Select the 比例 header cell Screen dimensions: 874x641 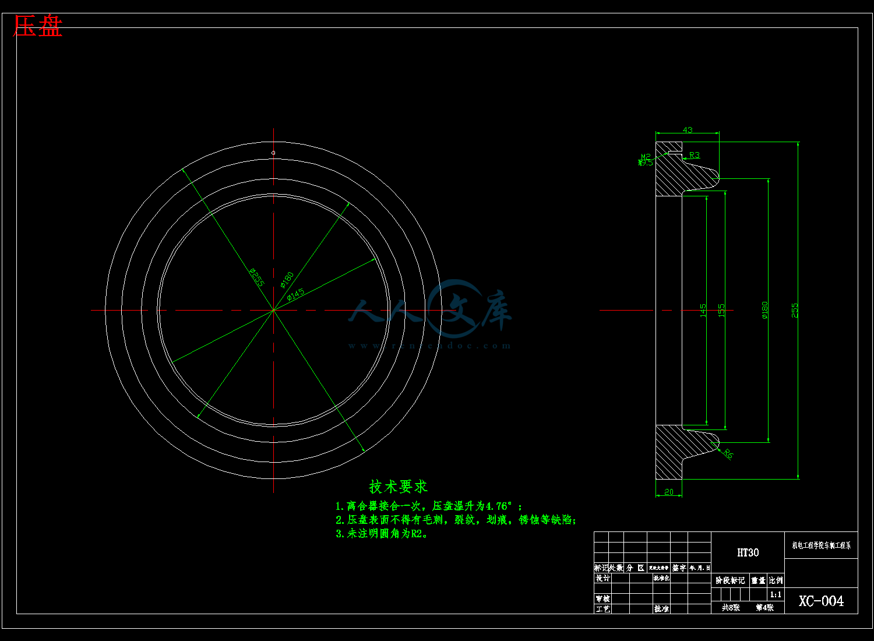click(776, 580)
